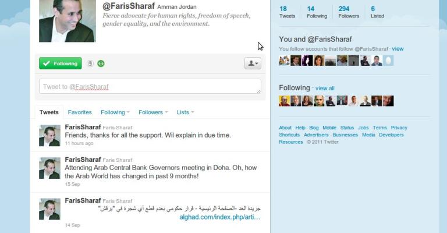The image size is (447, 233).
Task: Click avatar beside the thanks for support tweet
Action: [49, 136]
